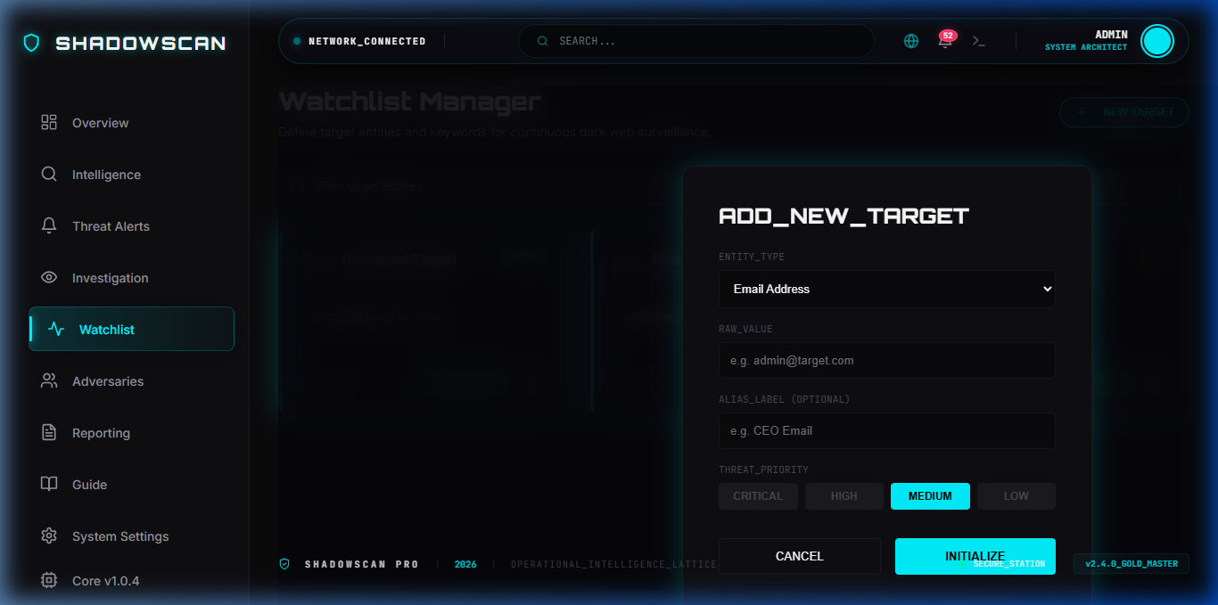The image size is (1218, 605).
Task: Click the footer ShadowScan Pro shield icon
Action: coord(284,564)
